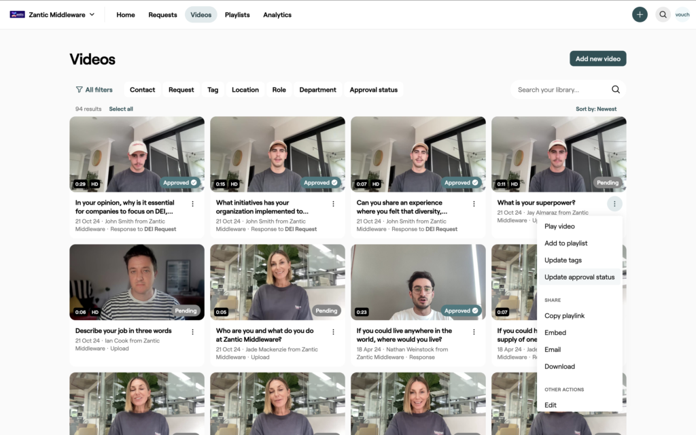This screenshot has width=696, height=435.
Task: Switch to Playlists tab
Action: pyautogui.click(x=237, y=15)
